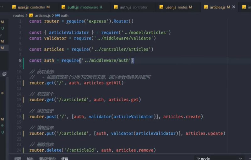The width and height of the screenshot is (251, 160).
Task: Click the '// 删除信息' comment on line 23
Action: point(41,145)
